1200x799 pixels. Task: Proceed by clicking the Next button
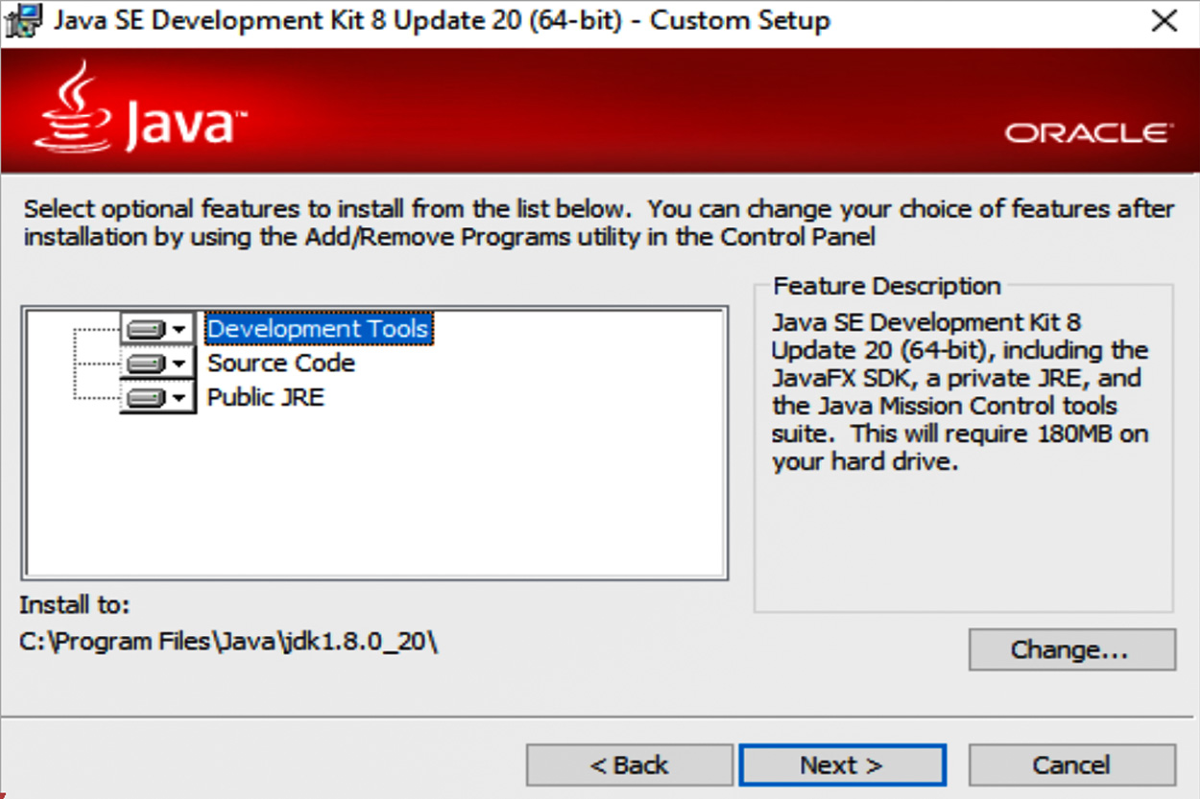[842, 764]
